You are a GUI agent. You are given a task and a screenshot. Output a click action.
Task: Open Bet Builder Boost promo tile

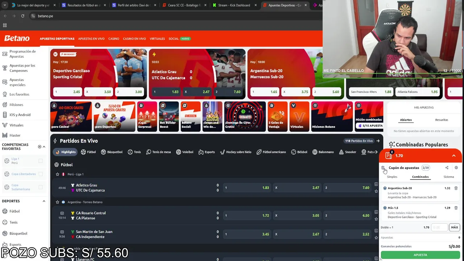(169, 116)
